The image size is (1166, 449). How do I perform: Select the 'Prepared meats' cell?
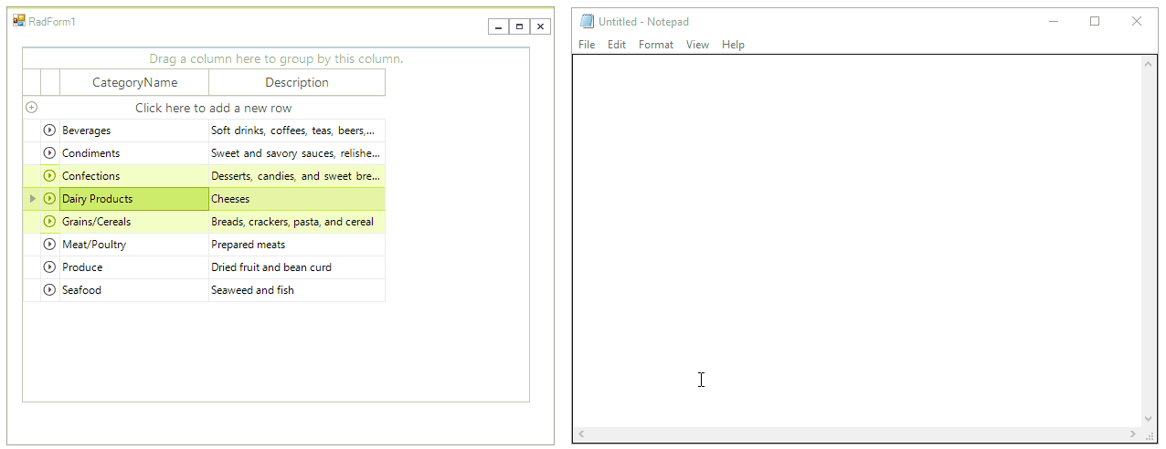[297, 245]
